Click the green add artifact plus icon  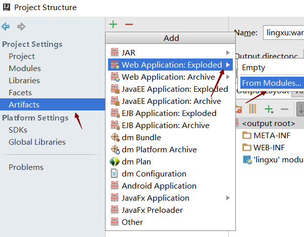pyautogui.click(x=113, y=24)
